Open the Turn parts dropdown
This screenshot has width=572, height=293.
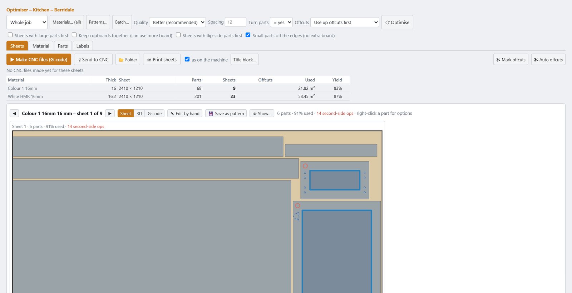281,22
